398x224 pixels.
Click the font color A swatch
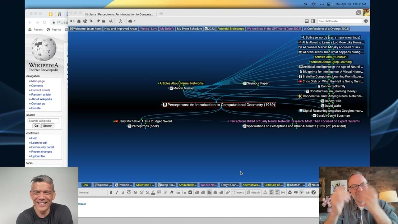click(x=153, y=193)
